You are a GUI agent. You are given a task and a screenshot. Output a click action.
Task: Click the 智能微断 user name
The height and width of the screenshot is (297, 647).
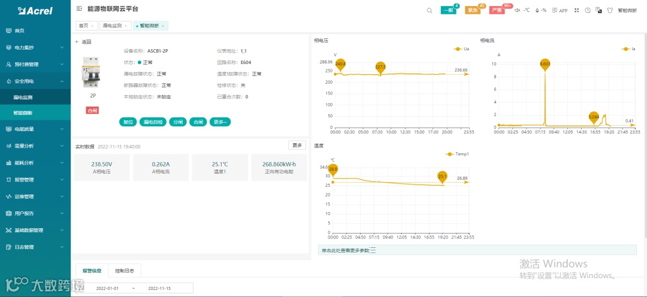click(x=627, y=10)
